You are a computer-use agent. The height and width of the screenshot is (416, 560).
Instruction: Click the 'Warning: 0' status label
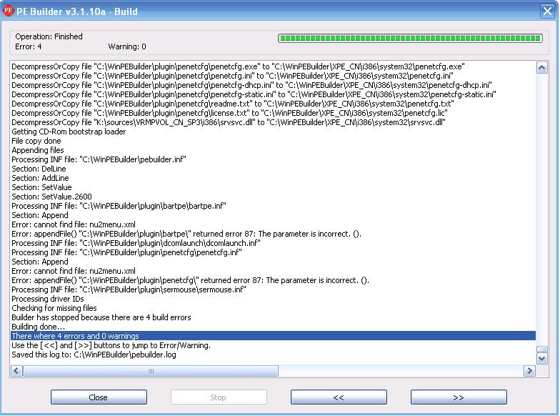(127, 46)
